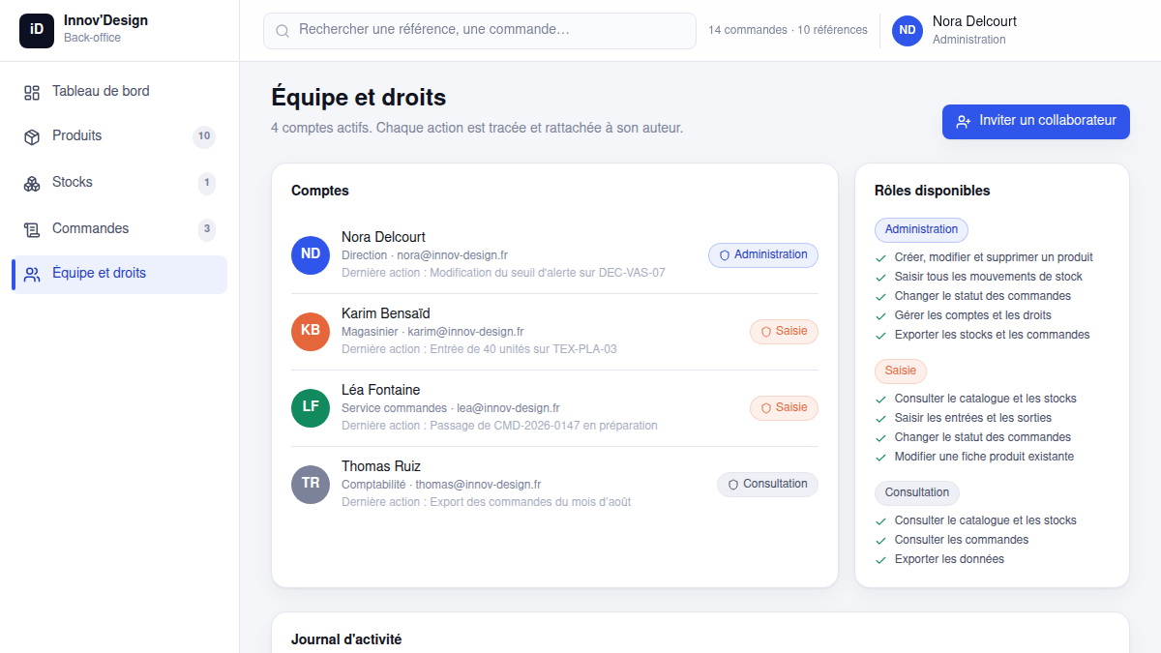Click the name Karim Bensaïd in Comptes

tap(386, 314)
